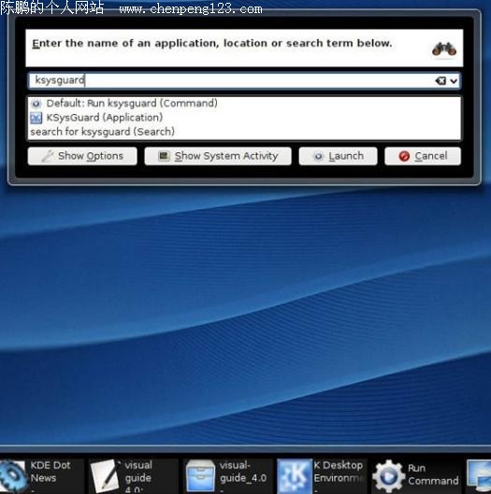Open the visual guide 4.0 editor task
The width and height of the screenshot is (491, 494).
pos(133,475)
